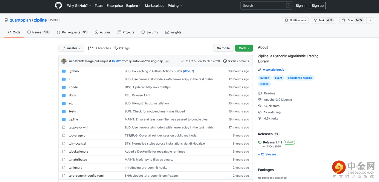Open commit 'Introducing pre-commit hooks' message
This screenshot has height=182, width=379.
pyautogui.click(x=146, y=168)
